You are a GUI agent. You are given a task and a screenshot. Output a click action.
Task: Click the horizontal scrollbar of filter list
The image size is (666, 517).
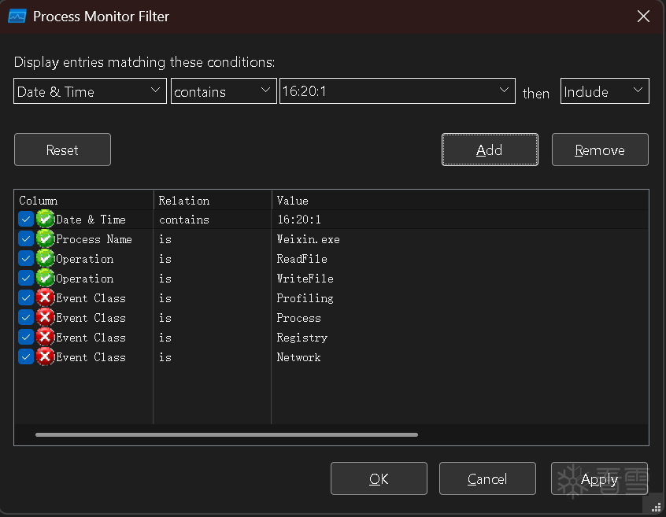click(227, 434)
